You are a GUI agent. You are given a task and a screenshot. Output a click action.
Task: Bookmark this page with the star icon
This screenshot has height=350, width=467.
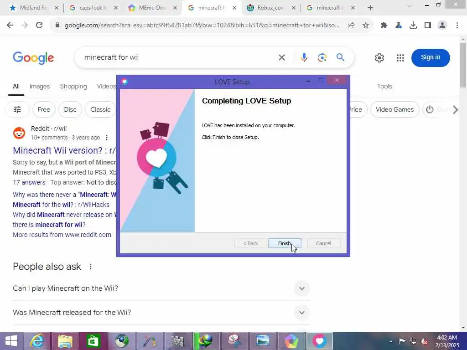point(366,26)
